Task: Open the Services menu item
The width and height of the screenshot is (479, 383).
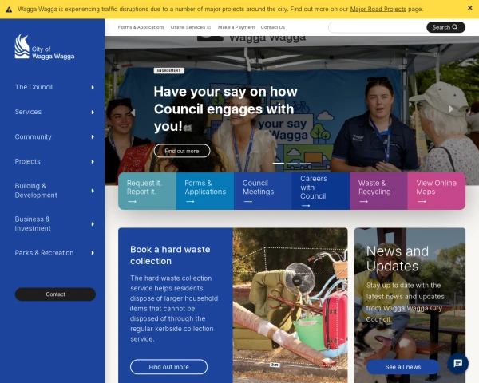Action: [x=28, y=112]
